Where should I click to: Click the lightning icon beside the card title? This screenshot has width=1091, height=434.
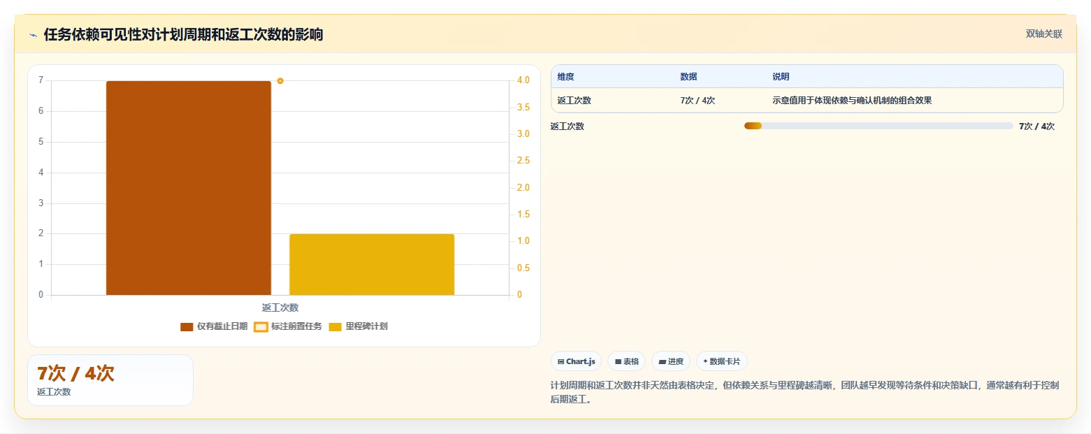(x=34, y=35)
